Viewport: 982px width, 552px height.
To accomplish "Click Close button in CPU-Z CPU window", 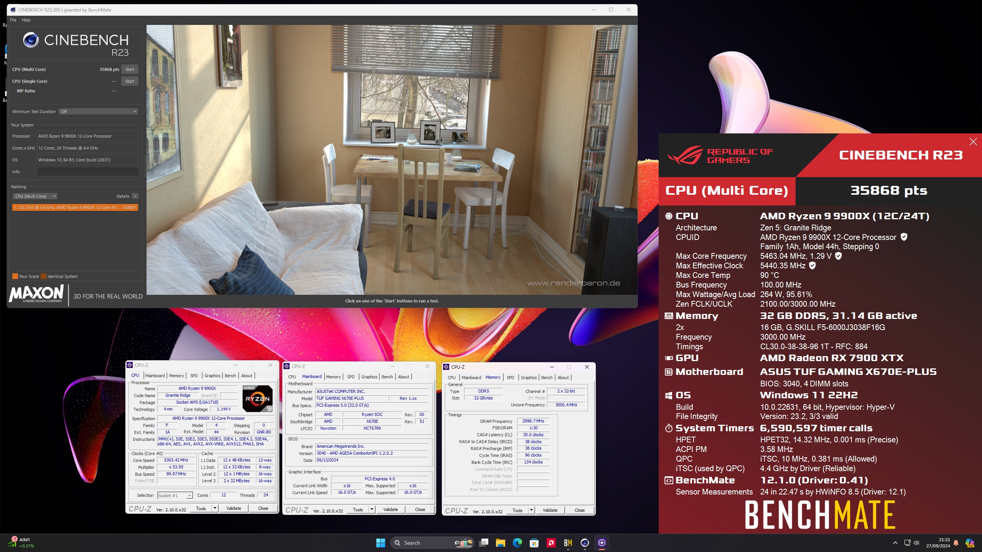I will [263, 508].
